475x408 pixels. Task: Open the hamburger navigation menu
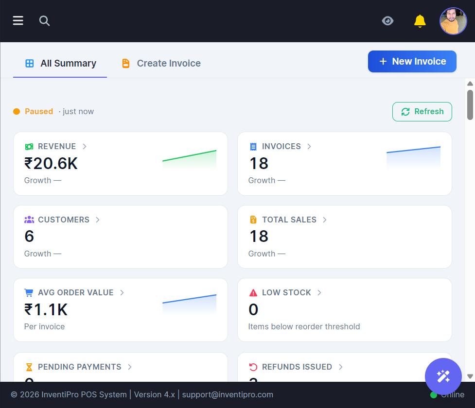coord(18,20)
